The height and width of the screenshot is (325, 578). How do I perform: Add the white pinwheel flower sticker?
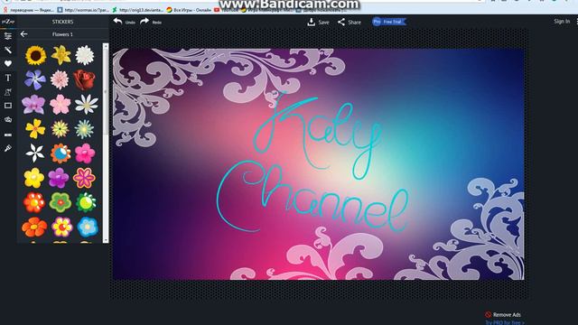[35, 153]
